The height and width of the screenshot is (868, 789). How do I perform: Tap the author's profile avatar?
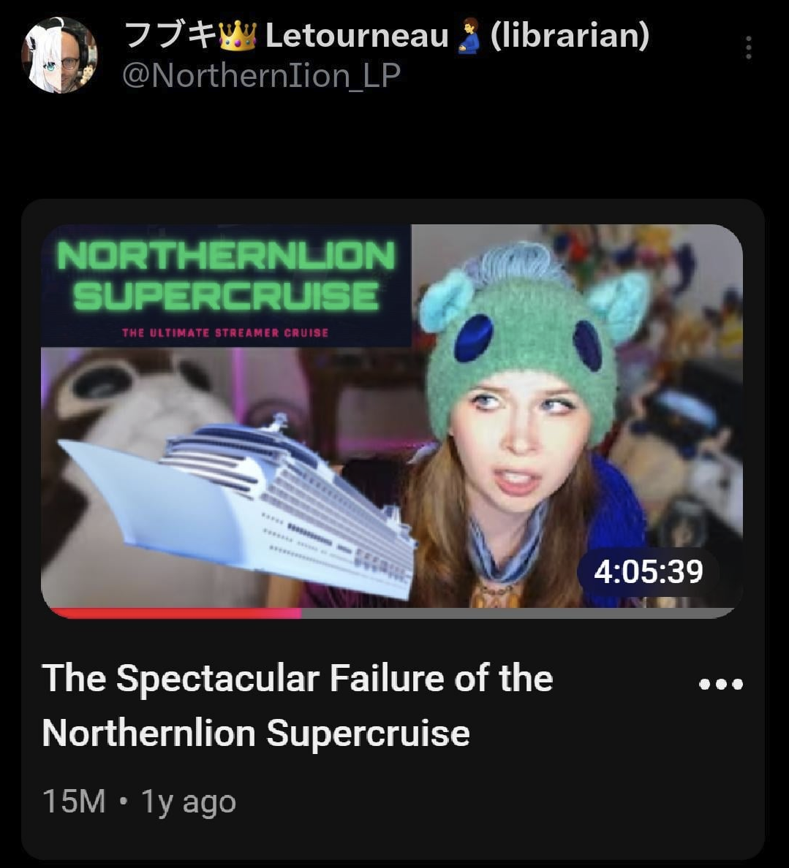tap(60, 56)
